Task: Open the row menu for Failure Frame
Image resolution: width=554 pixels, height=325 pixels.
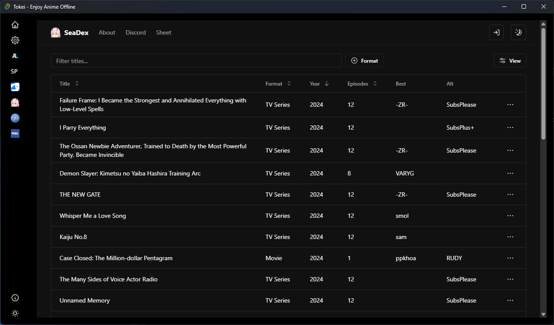Action: [510, 105]
